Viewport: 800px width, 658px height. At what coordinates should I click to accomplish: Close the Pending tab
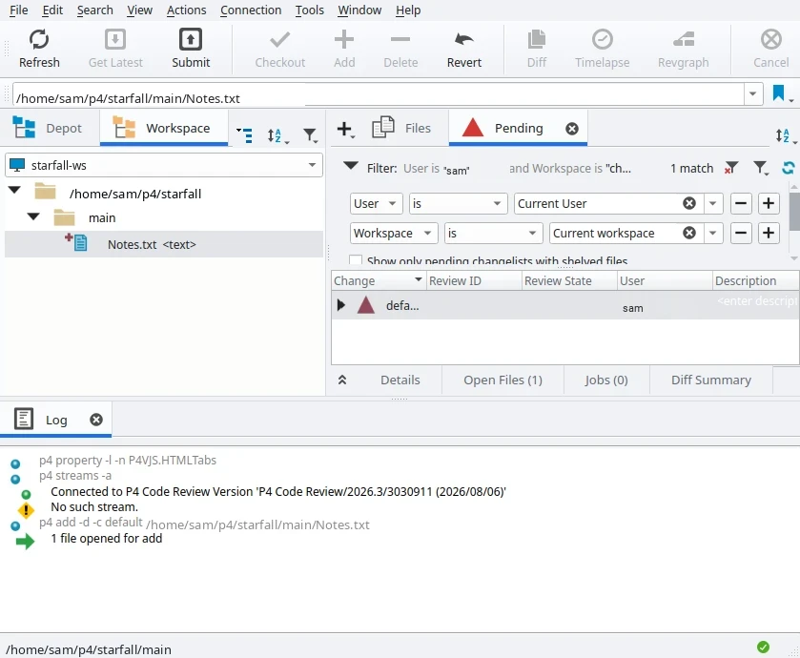click(572, 129)
